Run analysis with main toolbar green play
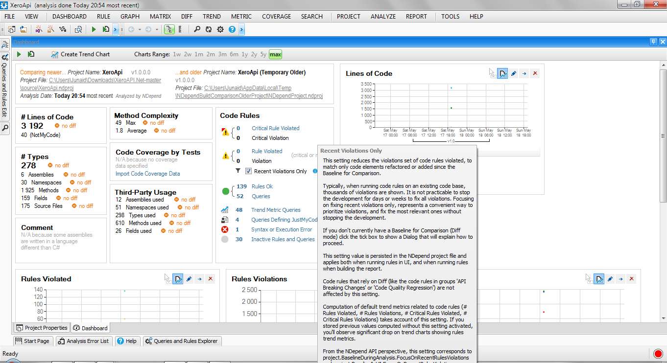The image size is (667, 363). (94, 29)
